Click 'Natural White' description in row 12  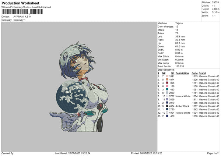183,113
